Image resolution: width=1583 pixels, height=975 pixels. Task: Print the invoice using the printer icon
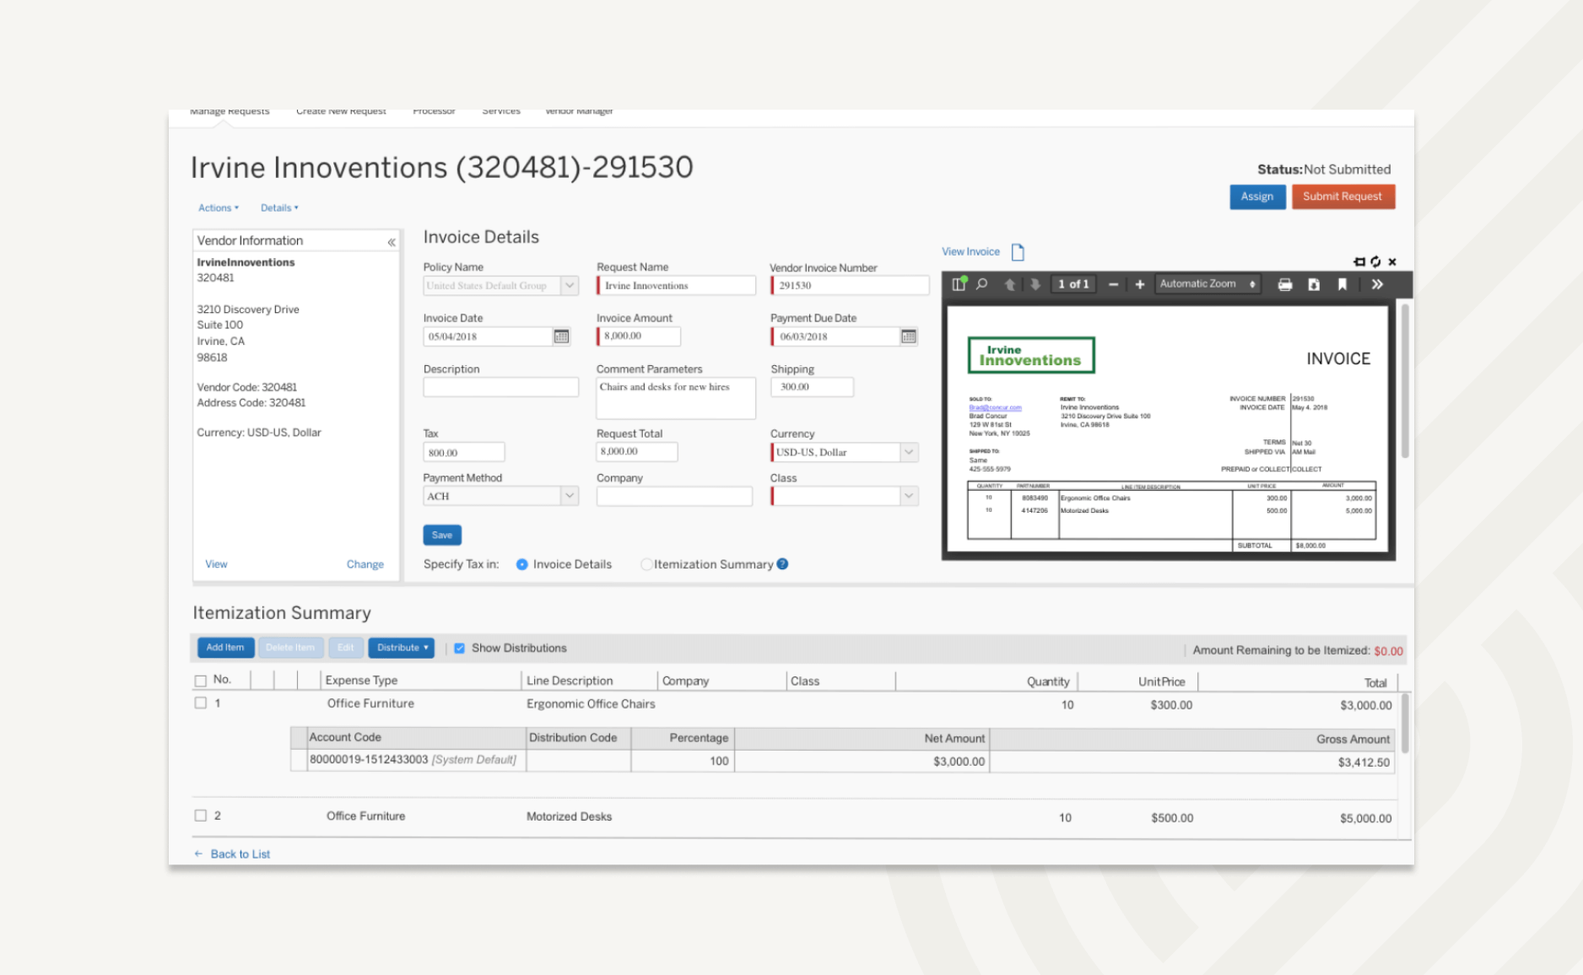click(x=1285, y=284)
